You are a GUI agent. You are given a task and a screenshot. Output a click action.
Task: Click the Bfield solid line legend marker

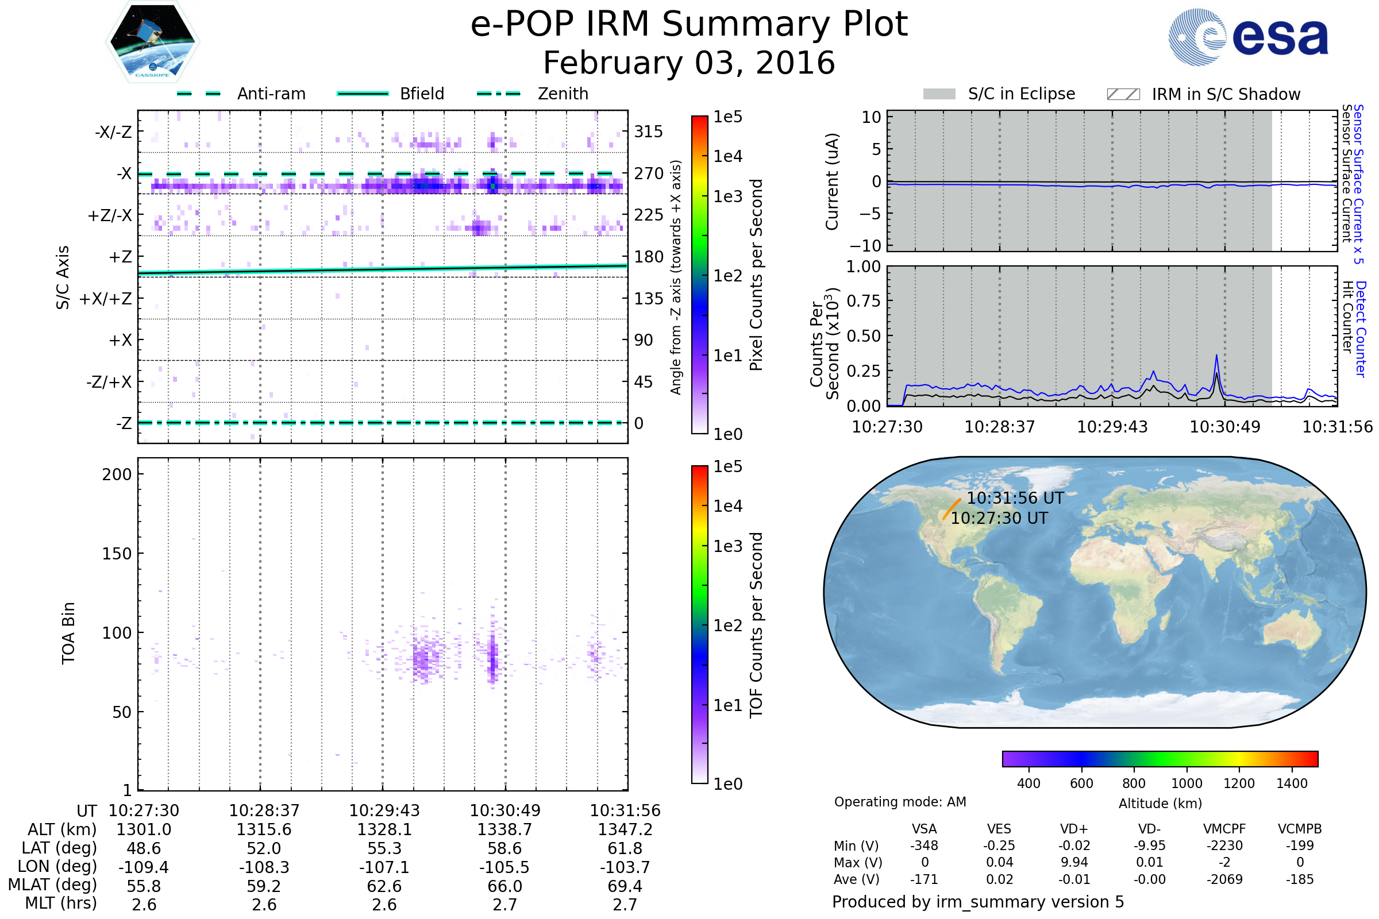(363, 94)
